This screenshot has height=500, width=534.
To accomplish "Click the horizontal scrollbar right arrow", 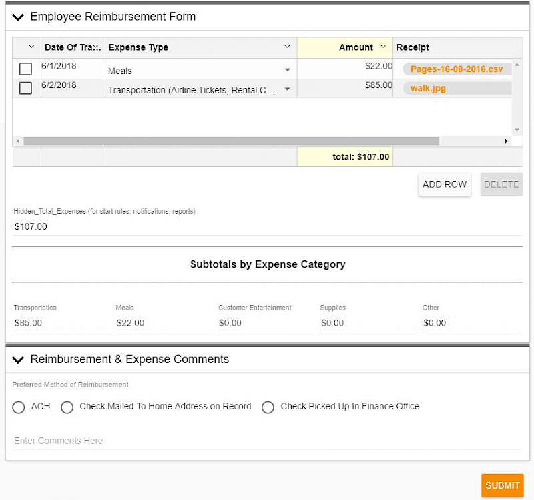I will pos(506,141).
